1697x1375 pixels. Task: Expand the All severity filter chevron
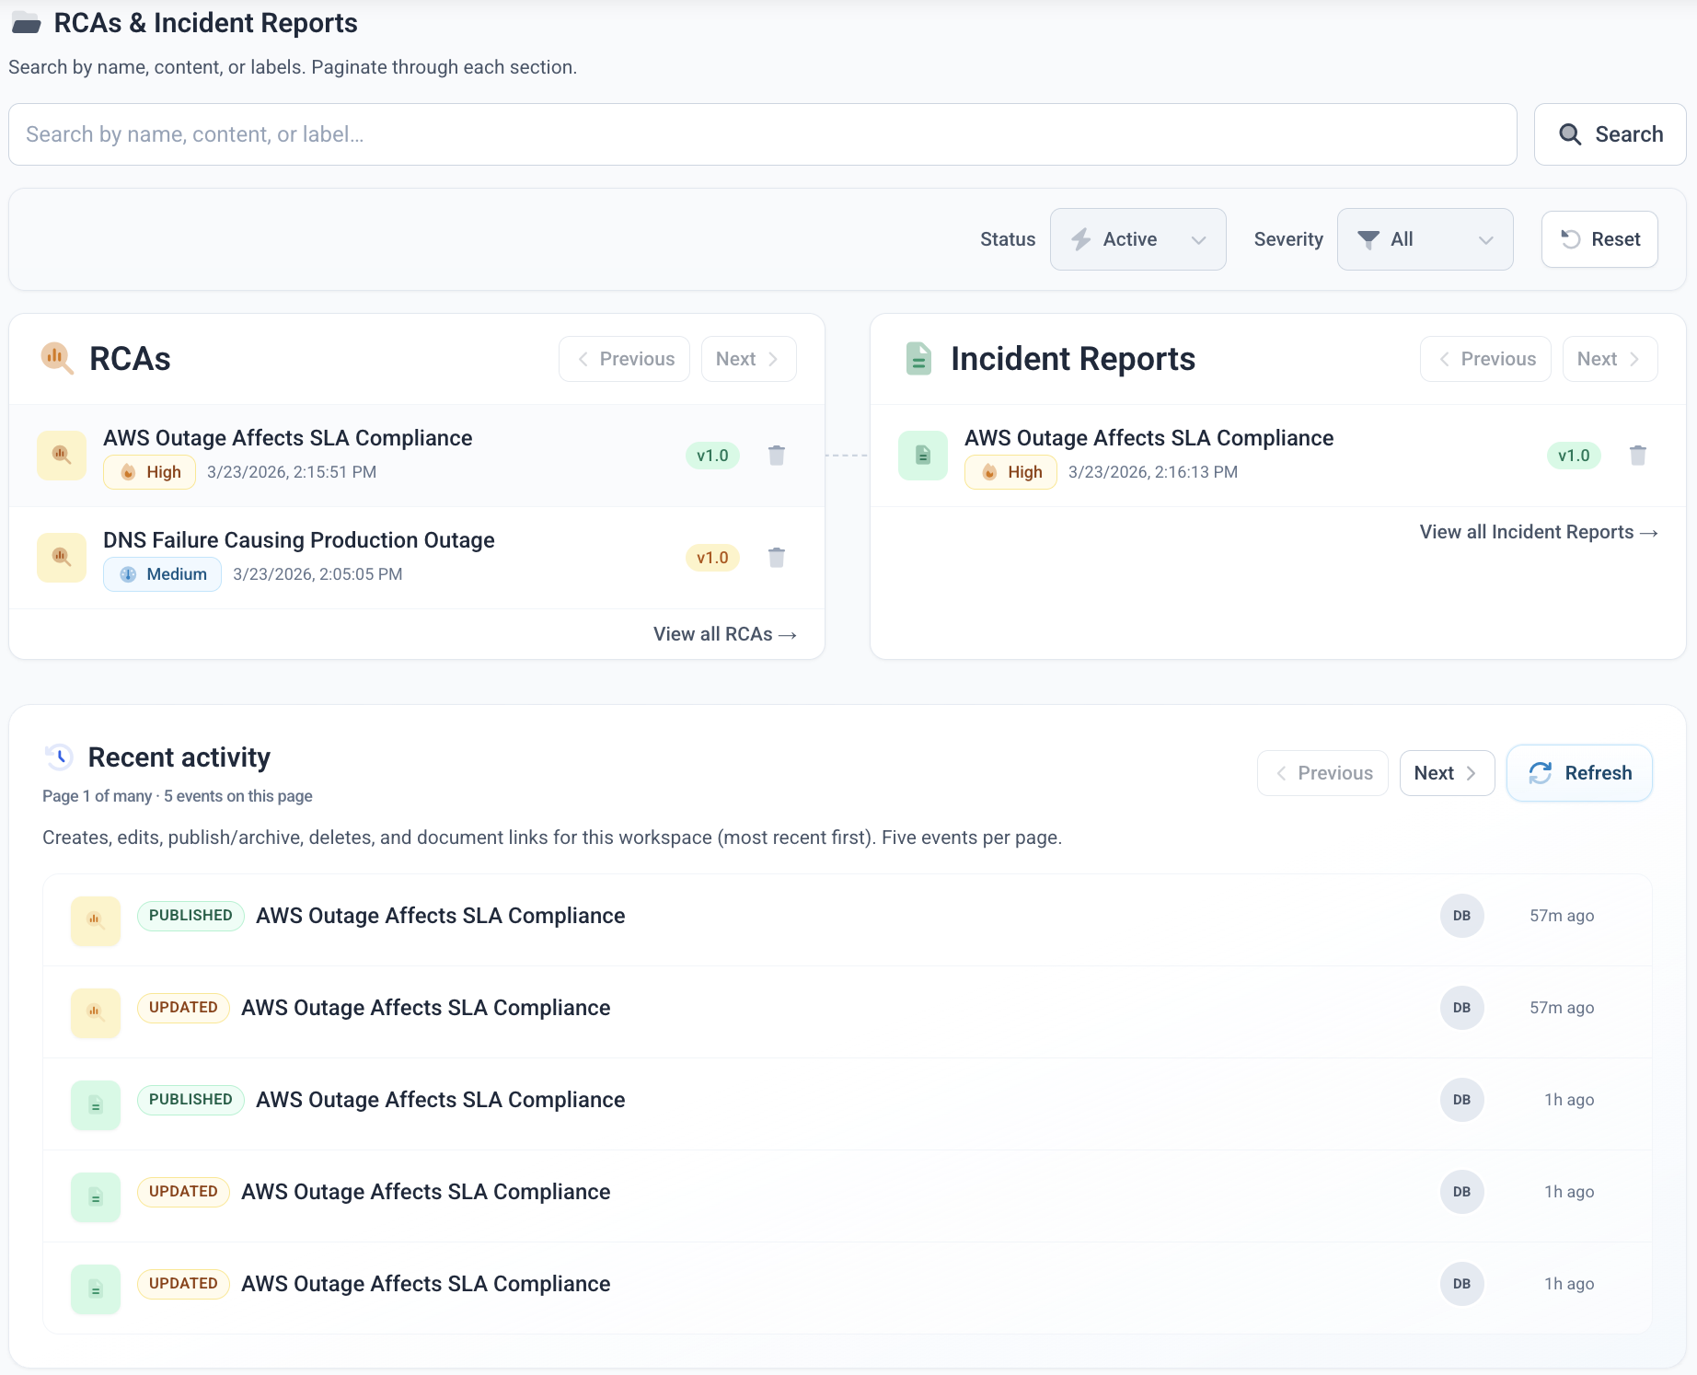coord(1485,240)
